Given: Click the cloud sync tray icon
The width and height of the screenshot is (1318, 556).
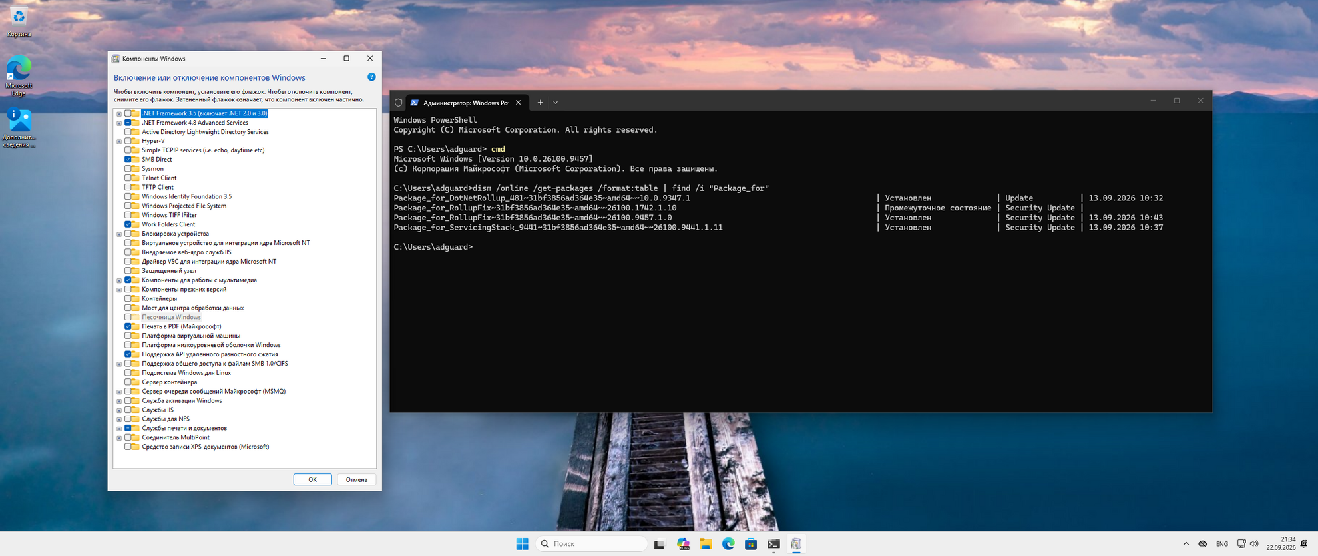Looking at the screenshot, I should pos(1203,544).
